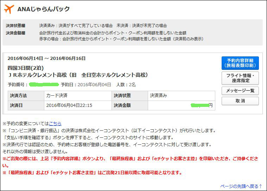The image size is (267, 191).
Task: Open フライト情報・座席指定 button
Action: (x=240, y=78)
